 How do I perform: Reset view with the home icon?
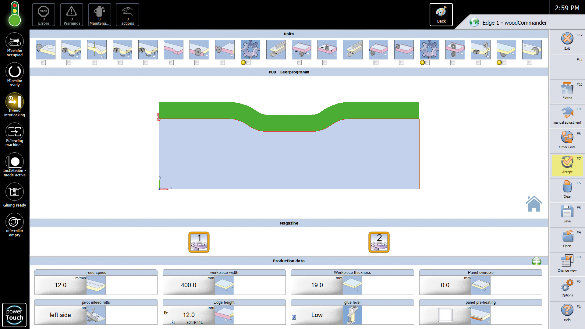pyautogui.click(x=534, y=204)
